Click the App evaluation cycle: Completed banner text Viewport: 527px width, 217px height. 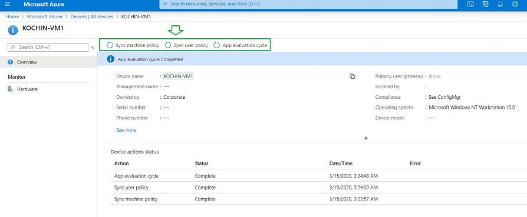click(x=150, y=59)
